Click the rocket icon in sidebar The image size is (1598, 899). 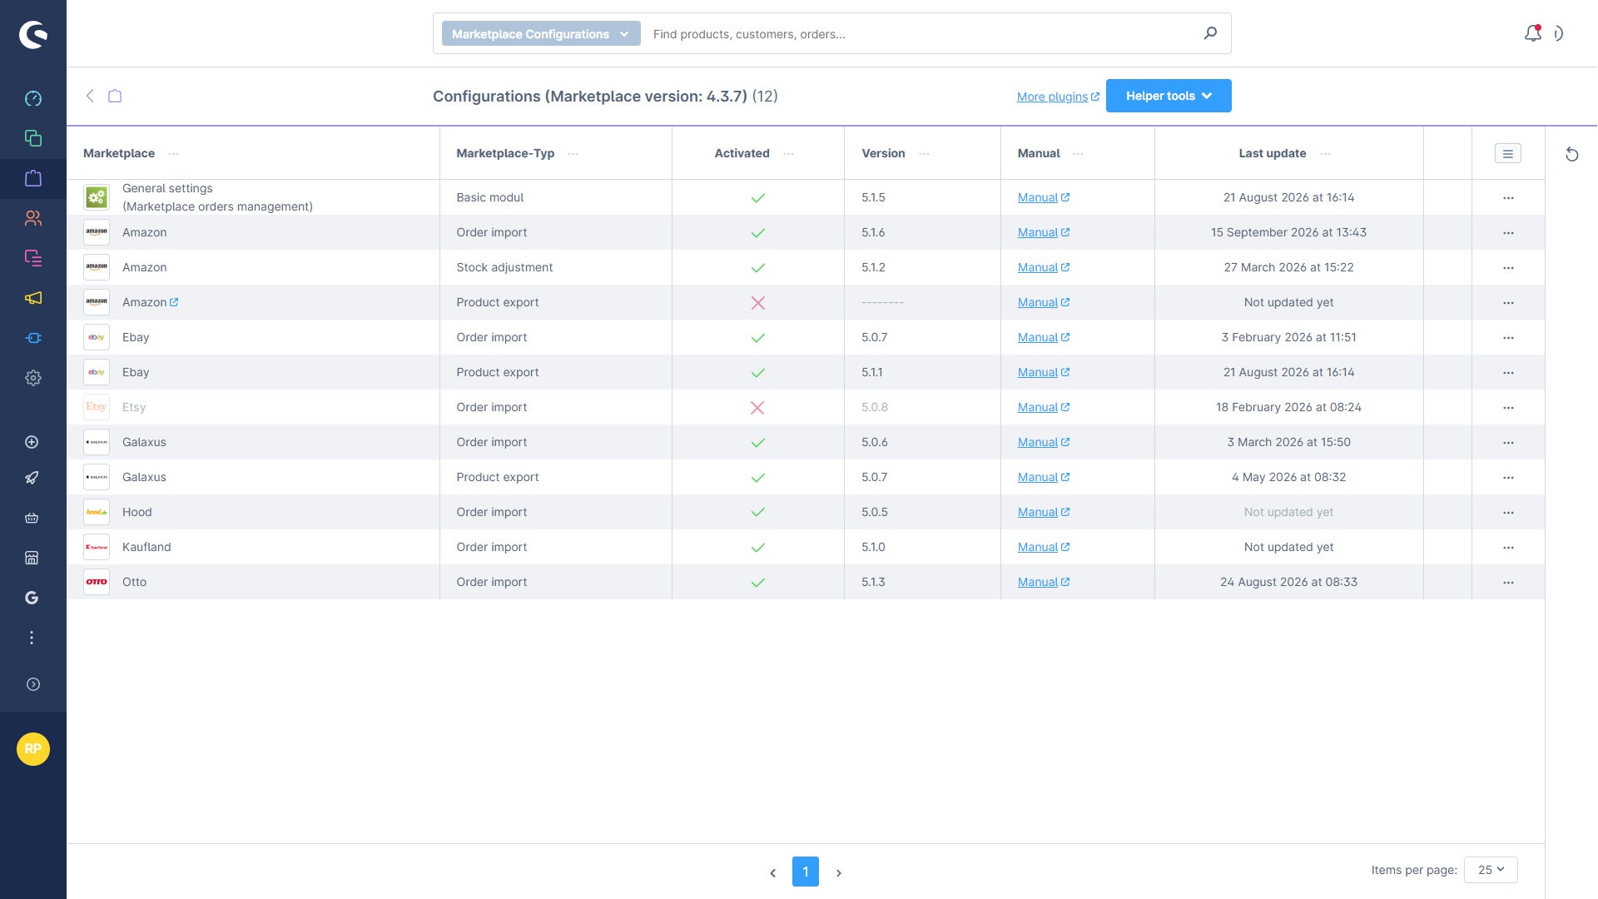pos(32,478)
